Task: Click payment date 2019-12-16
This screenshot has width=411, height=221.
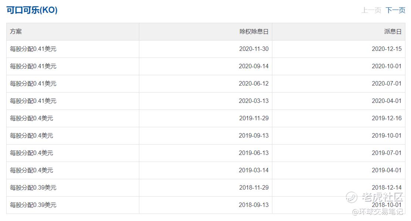Action: click(386, 118)
